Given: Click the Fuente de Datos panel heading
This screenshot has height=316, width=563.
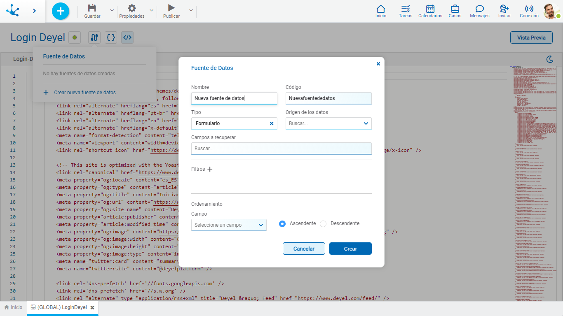Looking at the screenshot, I should (x=64, y=56).
